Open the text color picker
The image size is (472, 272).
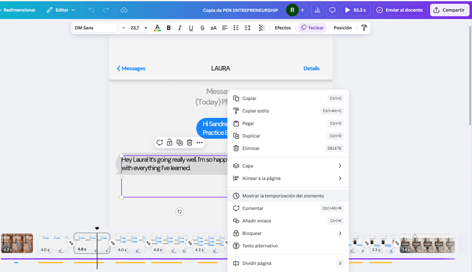pyautogui.click(x=157, y=28)
